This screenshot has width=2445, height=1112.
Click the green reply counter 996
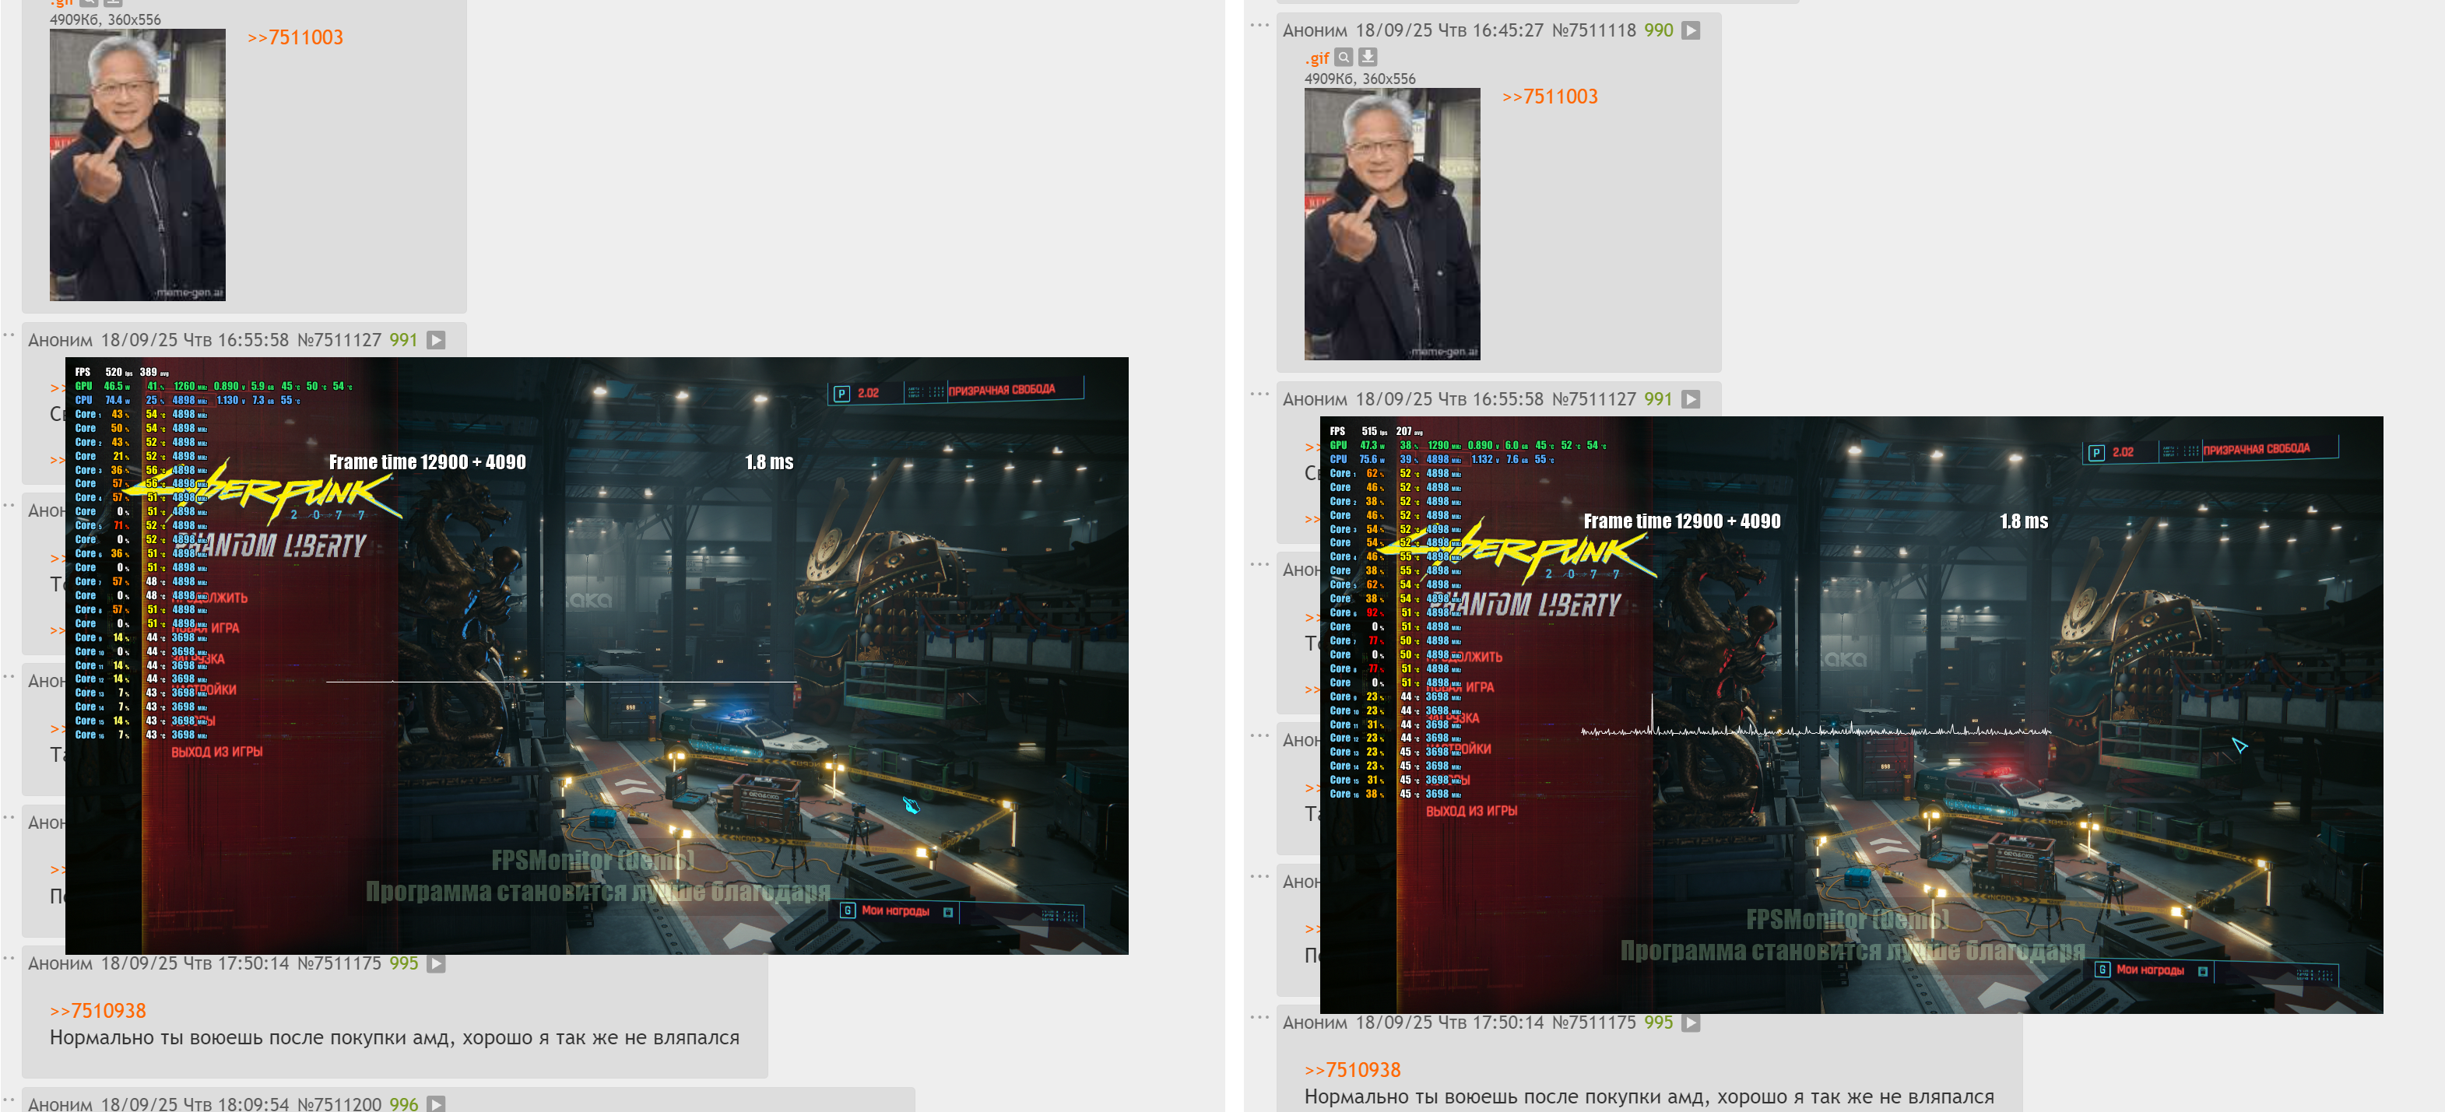(x=403, y=1103)
